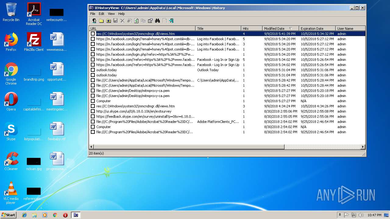This screenshot has height=219, width=390.
Task: Click the taskbar clock showing 10:47 PM
Action: [374, 215]
